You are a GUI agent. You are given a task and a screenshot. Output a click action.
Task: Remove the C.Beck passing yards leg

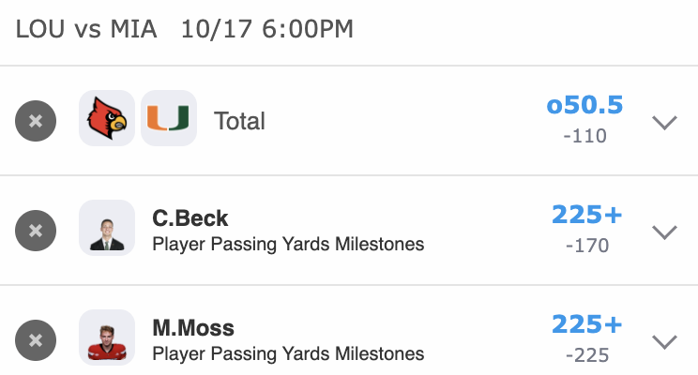point(36,231)
